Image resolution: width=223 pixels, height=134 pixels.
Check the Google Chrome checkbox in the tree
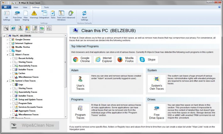[x=10, y=40]
